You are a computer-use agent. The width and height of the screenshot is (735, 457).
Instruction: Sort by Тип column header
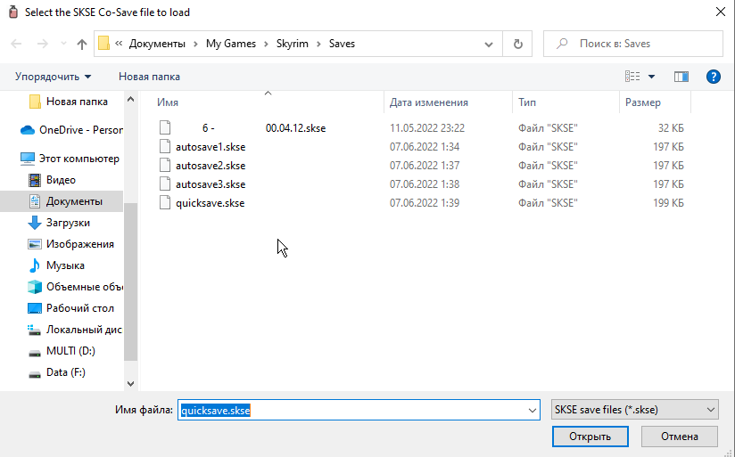pos(527,102)
